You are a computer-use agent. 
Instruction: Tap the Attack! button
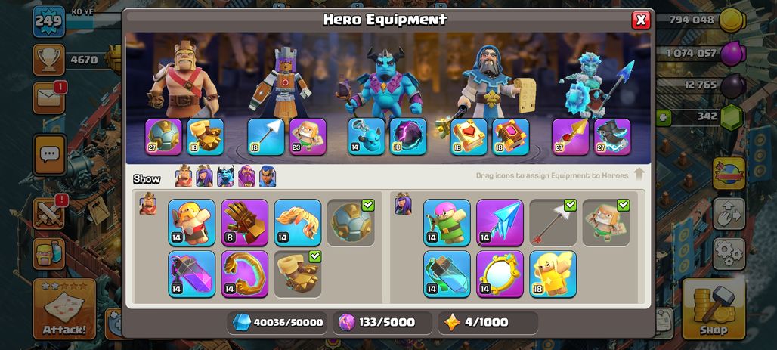[64, 309]
